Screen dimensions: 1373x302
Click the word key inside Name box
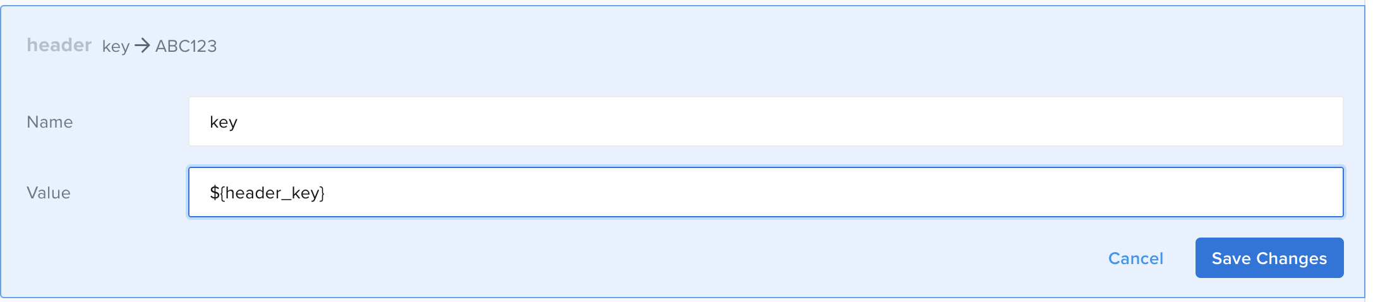(x=224, y=123)
